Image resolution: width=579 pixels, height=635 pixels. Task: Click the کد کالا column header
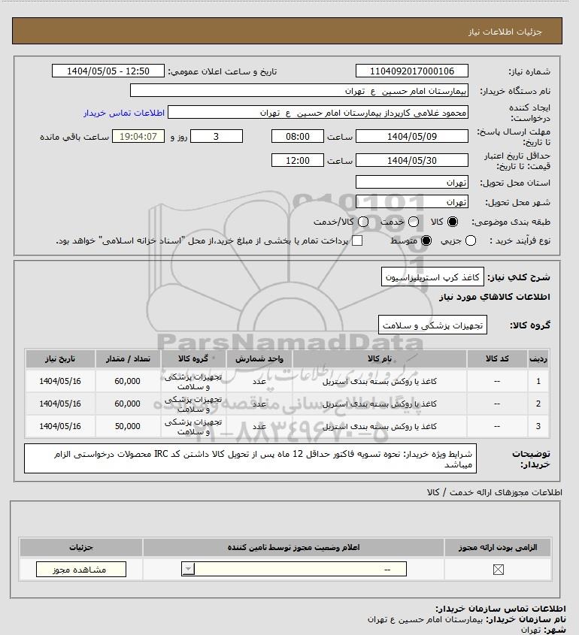click(497, 358)
